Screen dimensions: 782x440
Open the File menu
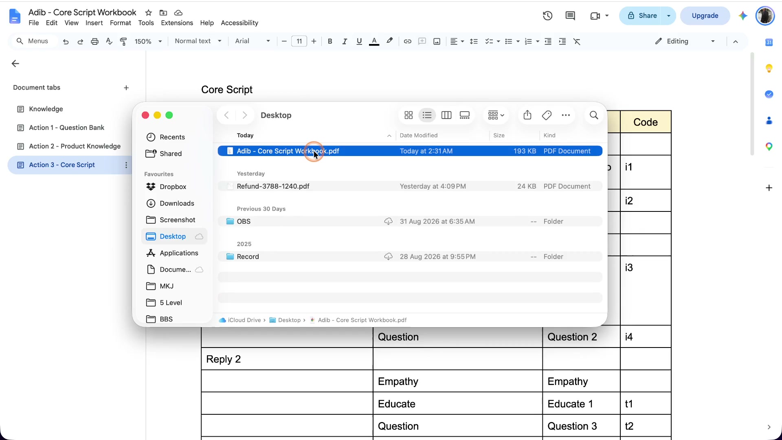coord(34,23)
